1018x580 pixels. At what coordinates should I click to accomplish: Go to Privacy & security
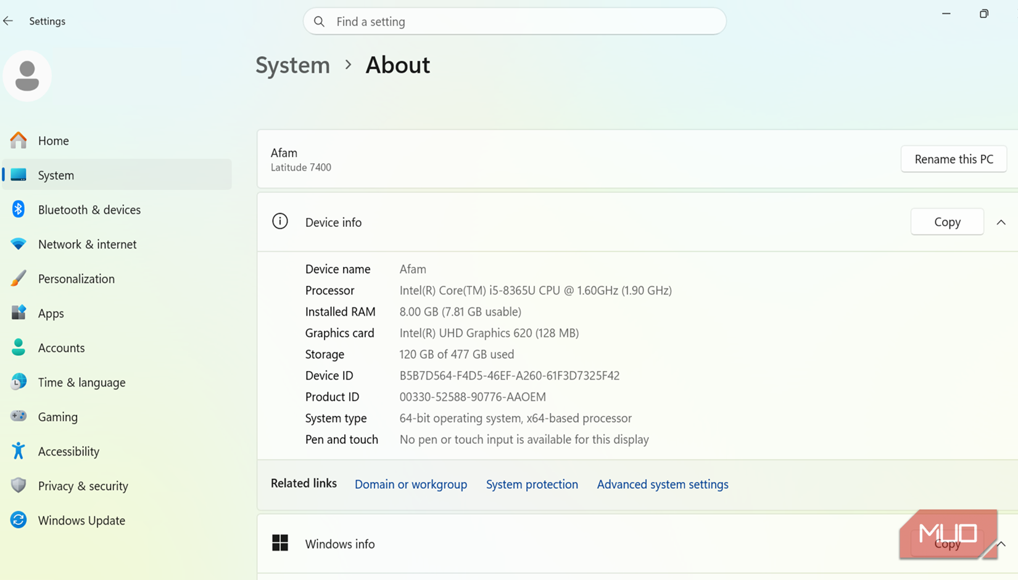click(117, 486)
